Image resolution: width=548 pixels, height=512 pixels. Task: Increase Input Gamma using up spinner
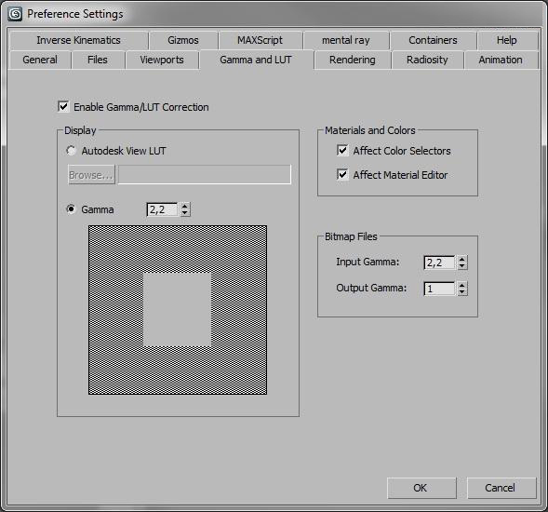pos(462,259)
